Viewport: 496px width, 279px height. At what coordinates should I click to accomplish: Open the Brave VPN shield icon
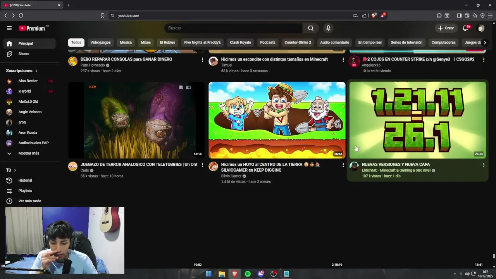point(482,15)
